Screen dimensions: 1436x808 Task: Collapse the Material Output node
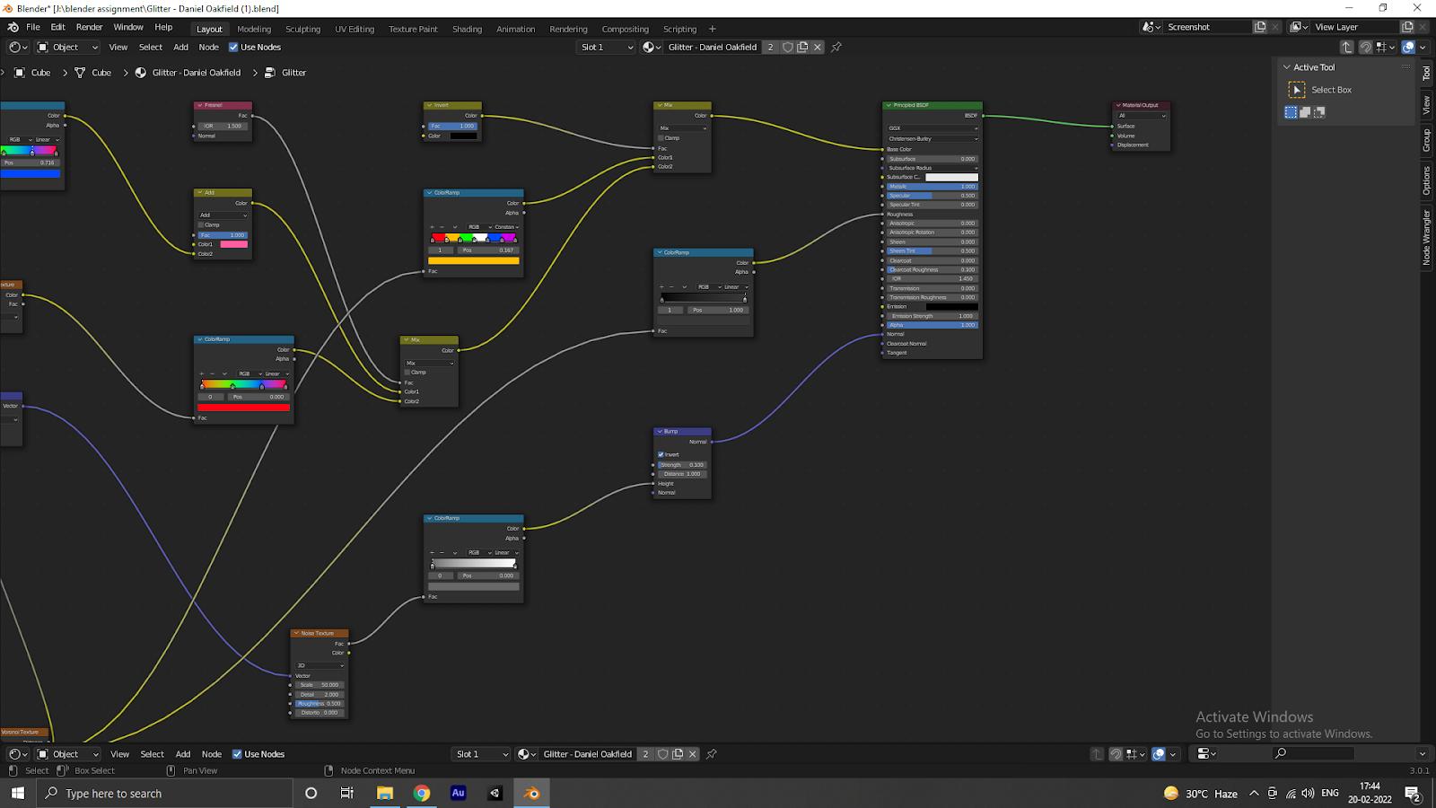coord(1118,105)
